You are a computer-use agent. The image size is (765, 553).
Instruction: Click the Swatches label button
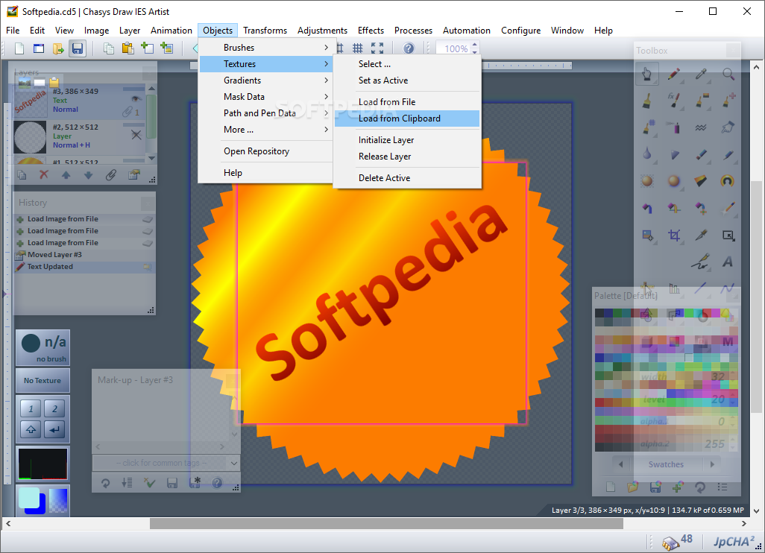(666, 464)
